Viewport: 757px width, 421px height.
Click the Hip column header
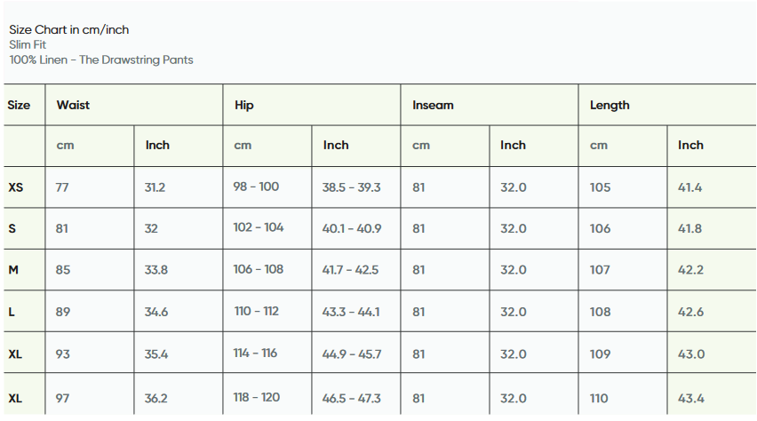(x=244, y=105)
